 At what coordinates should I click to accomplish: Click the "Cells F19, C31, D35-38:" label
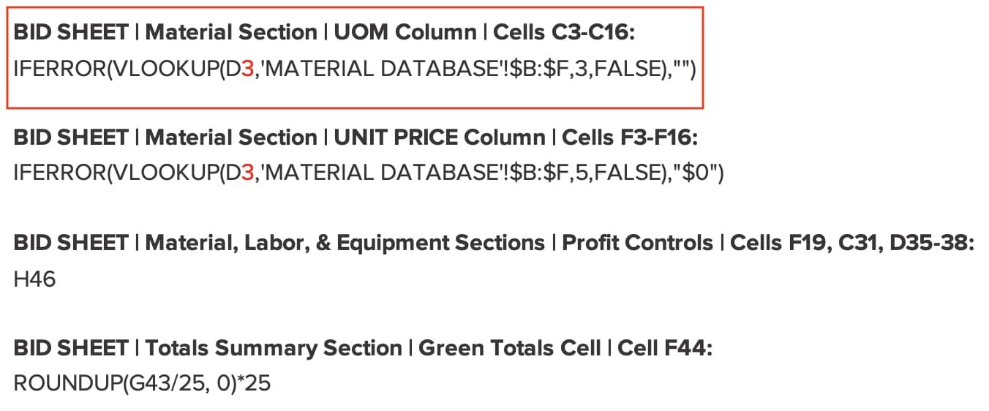852,243
